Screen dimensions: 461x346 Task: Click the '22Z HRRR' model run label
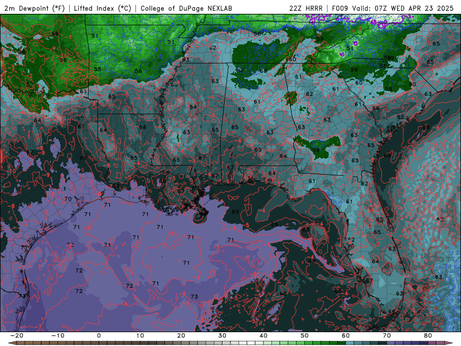point(306,8)
